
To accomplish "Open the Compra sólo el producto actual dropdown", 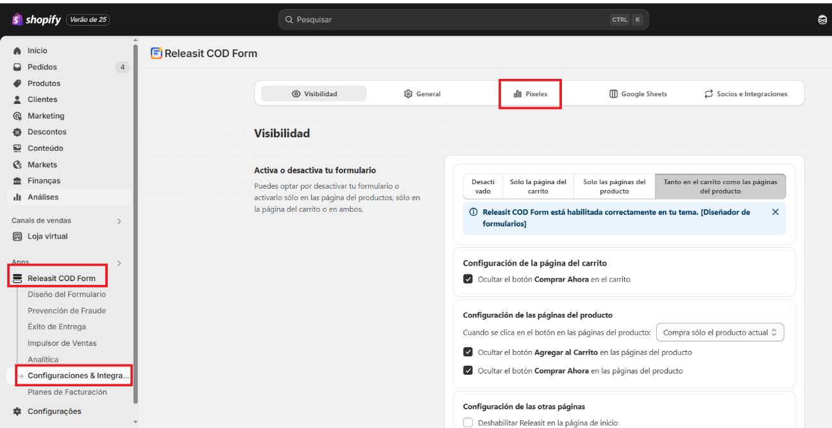I will pyautogui.click(x=720, y=332).
